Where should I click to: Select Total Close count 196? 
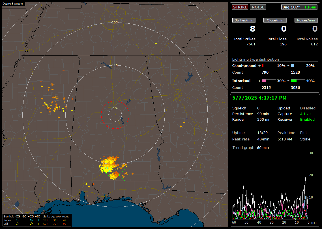pos(283,44)
